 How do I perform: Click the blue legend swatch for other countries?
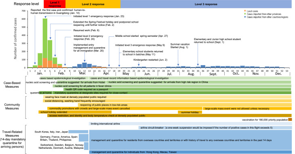244,17
